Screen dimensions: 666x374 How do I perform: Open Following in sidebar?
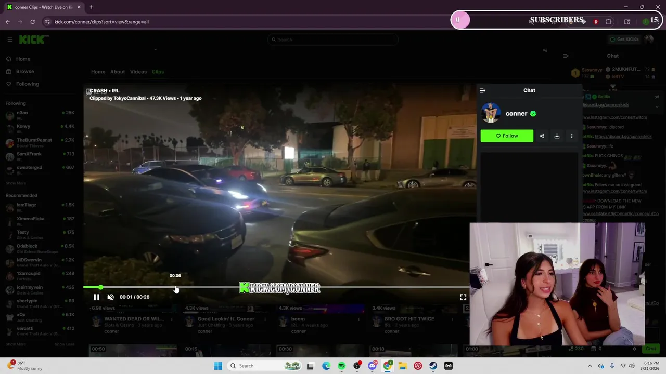tap(27, 84)
